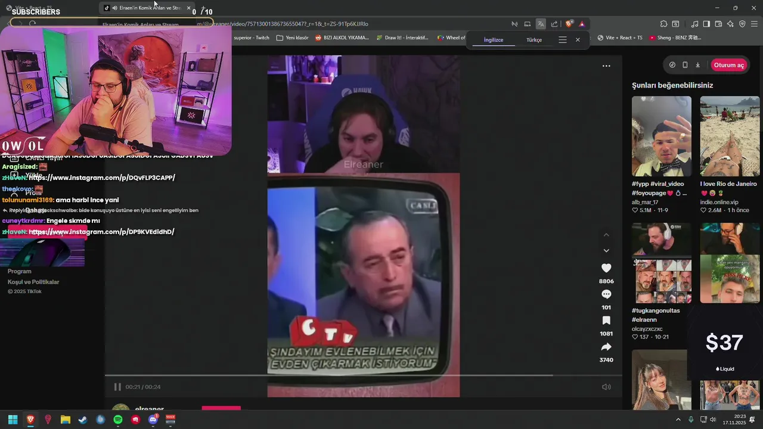Select the Türkçe translation tab
Screen dimensions: 763x429
(534, 40)
